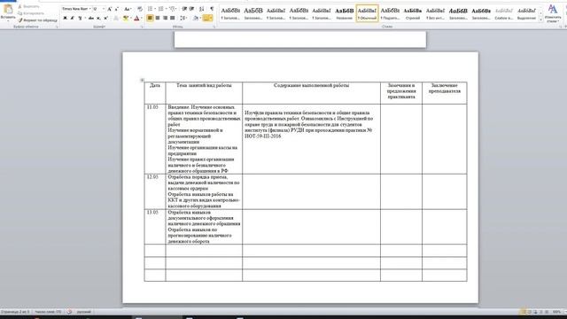Click the table move handle
Screen dimensions: 567x319
(142, 80)
